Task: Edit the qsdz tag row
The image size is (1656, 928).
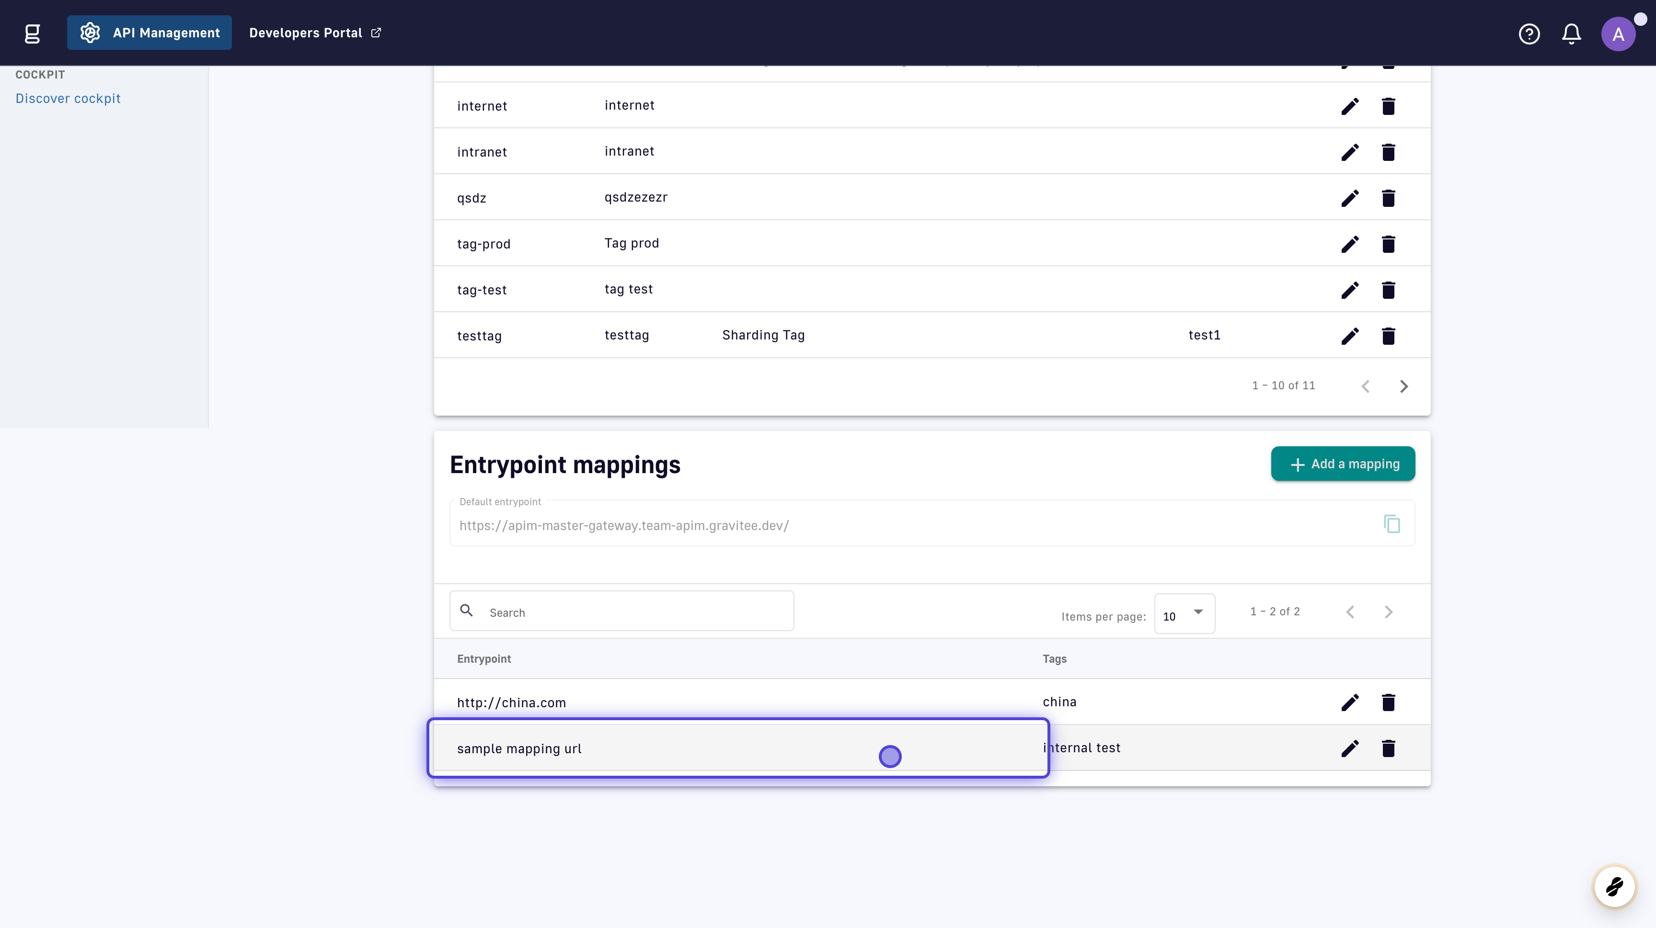Action: click(x=1349, y=198)
